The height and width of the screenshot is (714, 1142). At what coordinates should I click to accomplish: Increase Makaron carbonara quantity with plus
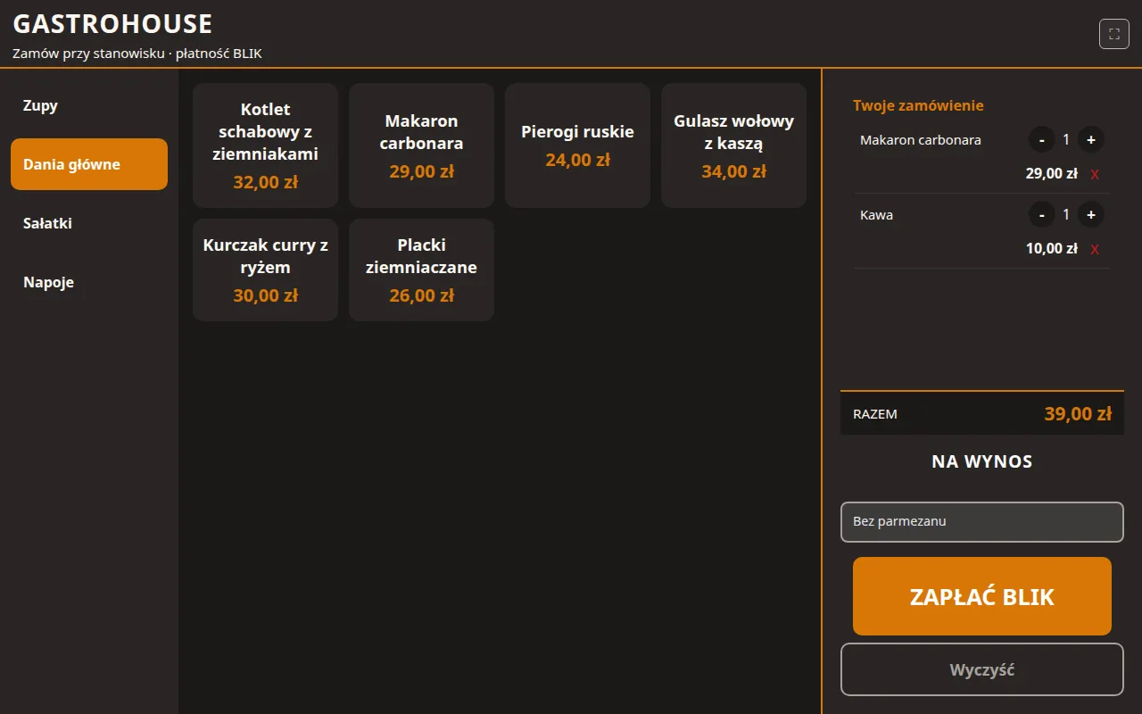pos(1090,140)
